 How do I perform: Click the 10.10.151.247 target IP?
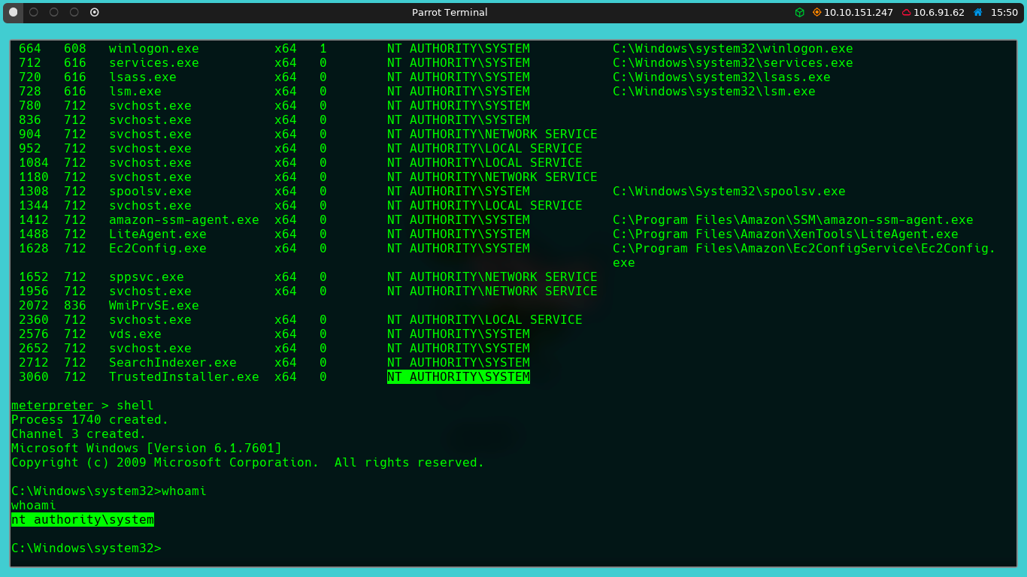pos(858,12)
